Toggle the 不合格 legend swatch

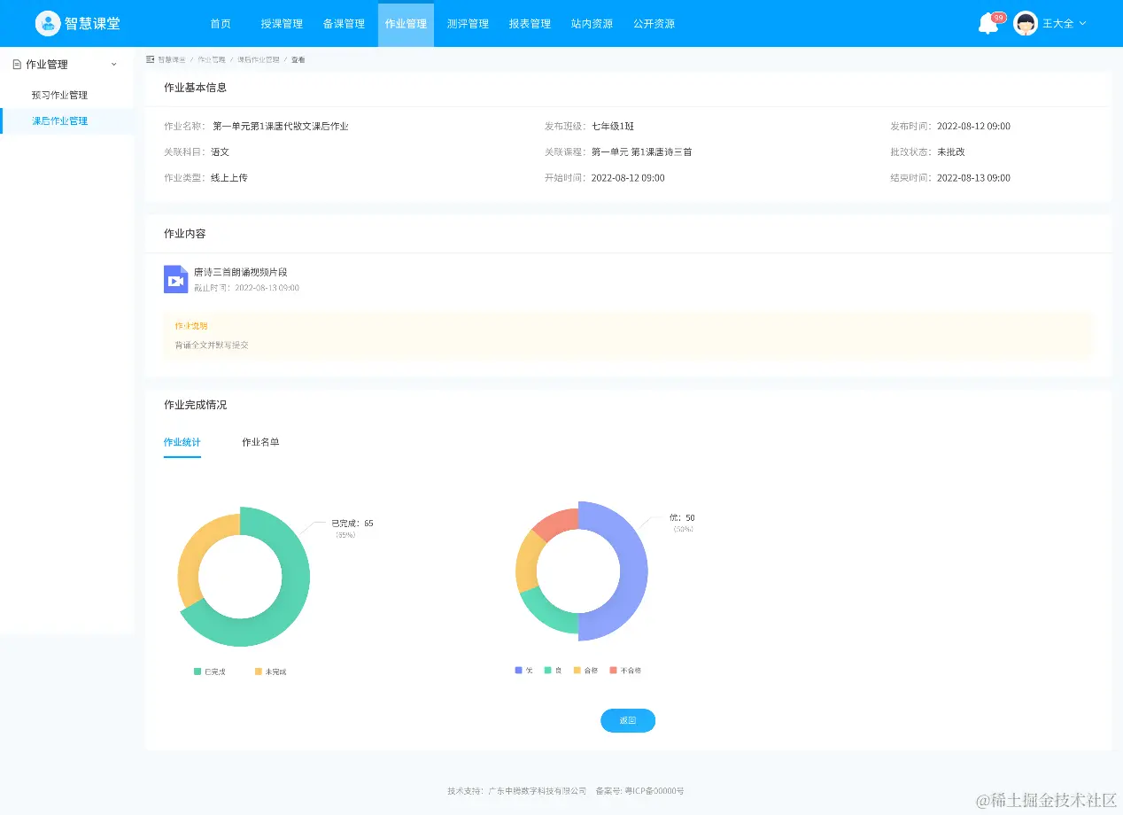(x=613, y=670)
